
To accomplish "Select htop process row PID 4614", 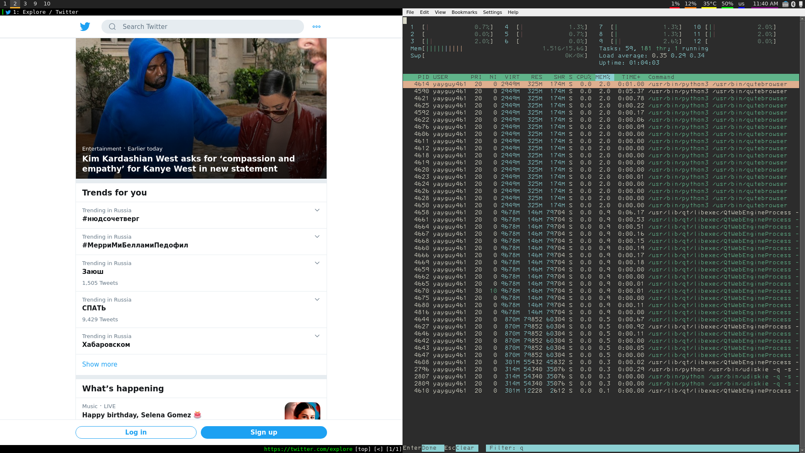I will 601,84.
